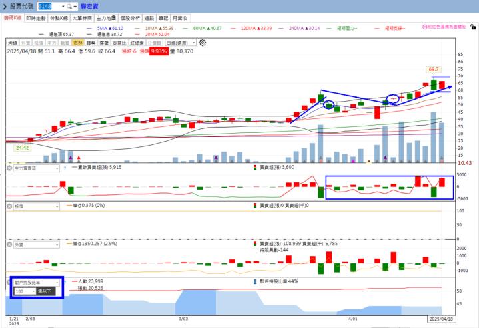
Task: Click the 3/03 date label on x-axis
Action: point(183,319)
